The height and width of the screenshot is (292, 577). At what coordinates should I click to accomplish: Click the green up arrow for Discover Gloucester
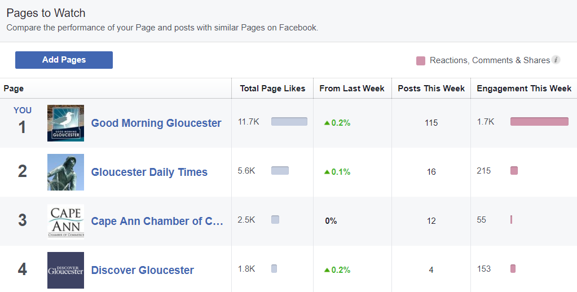point(327,270)
